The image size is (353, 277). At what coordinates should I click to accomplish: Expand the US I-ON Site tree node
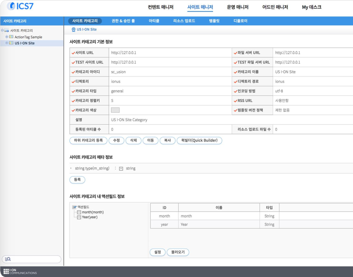(x=7, y=43)
